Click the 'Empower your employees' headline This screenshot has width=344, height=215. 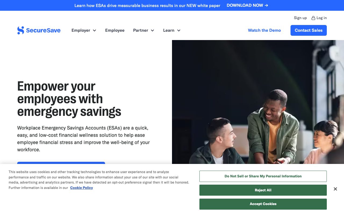(69, 99)
